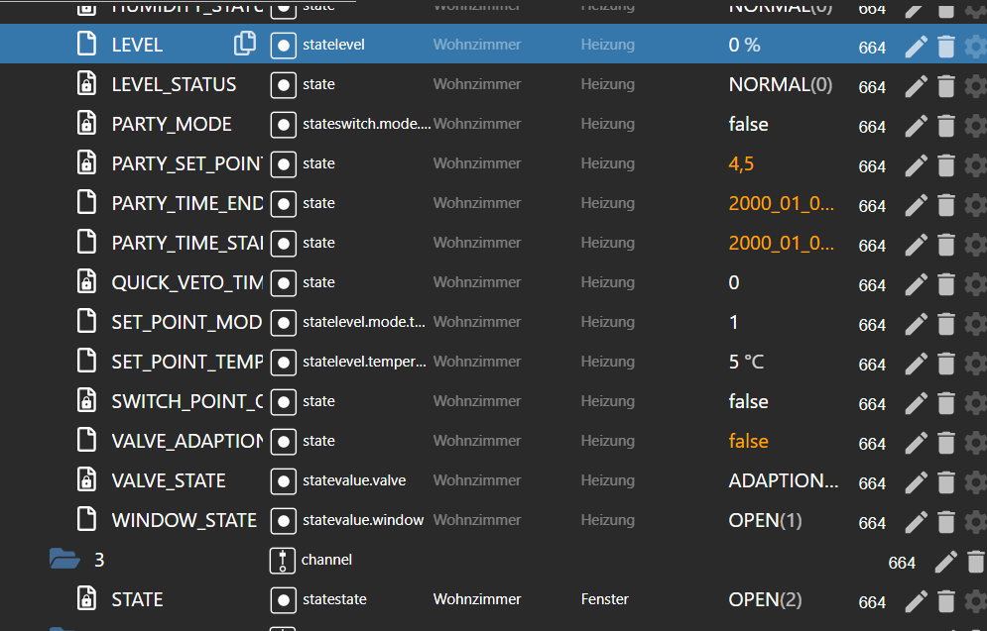Image resolution: width=987 pixels, height=631 pixels.
Task: Select the PARTY_TIME_END tree row
Action: [186, 203]
